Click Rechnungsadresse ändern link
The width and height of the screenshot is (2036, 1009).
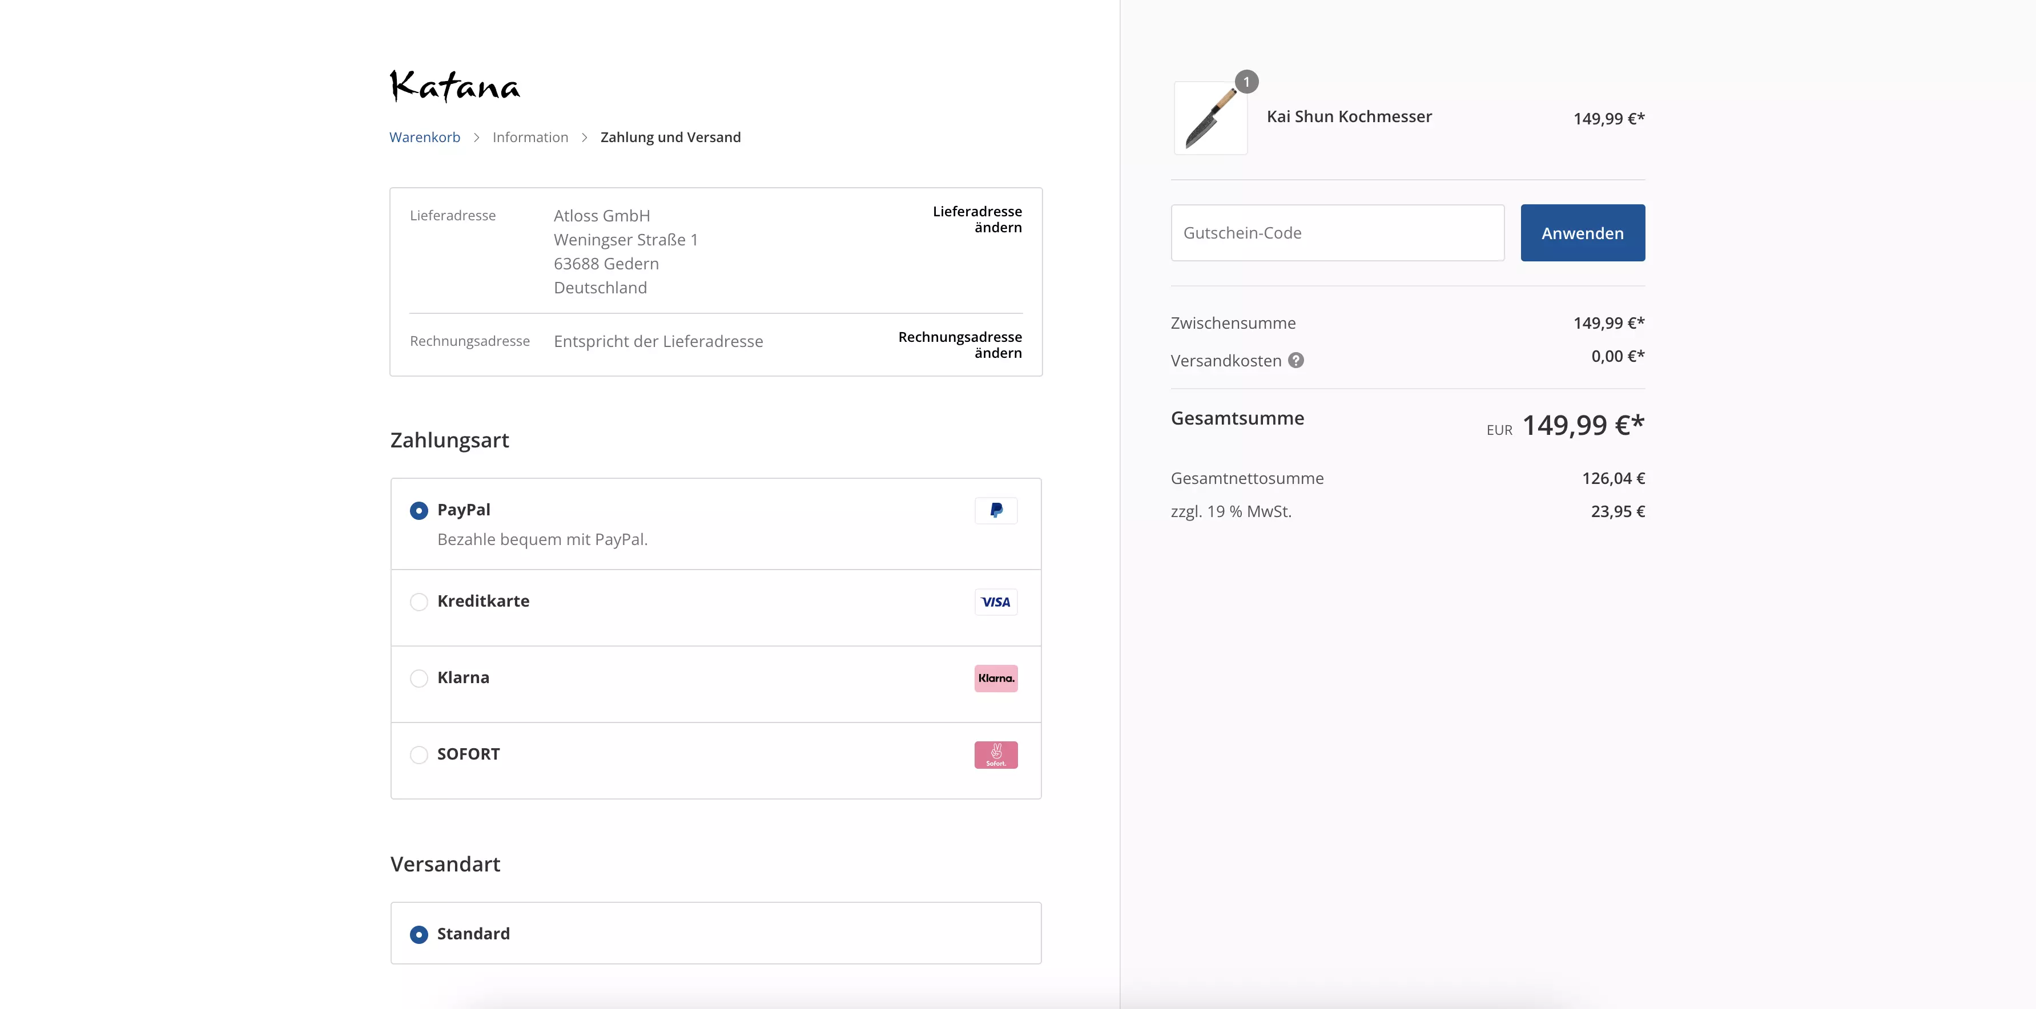pyautogui.click(x=960, y=345)
